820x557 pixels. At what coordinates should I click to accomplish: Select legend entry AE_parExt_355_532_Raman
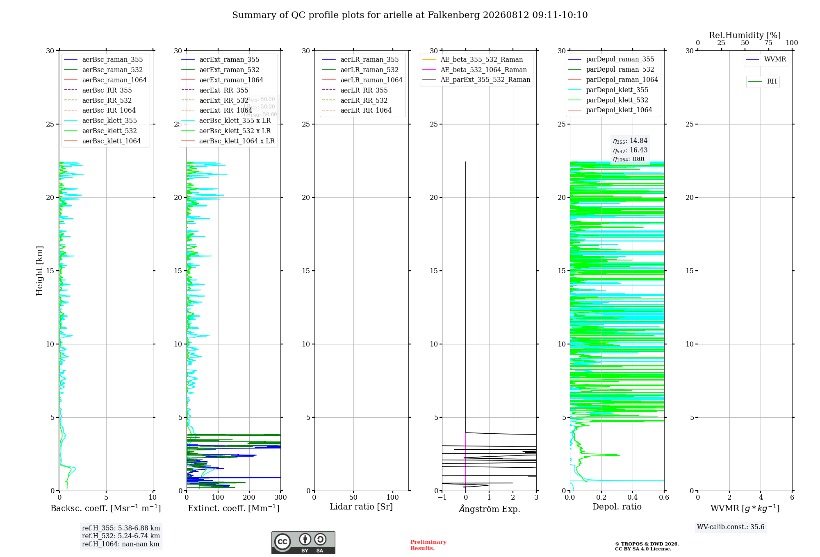tap(476, 80)
